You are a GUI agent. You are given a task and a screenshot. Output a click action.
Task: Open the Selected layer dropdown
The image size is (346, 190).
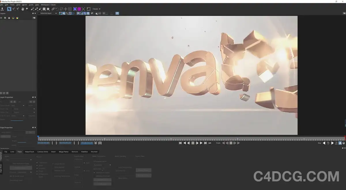coord(48,13)
